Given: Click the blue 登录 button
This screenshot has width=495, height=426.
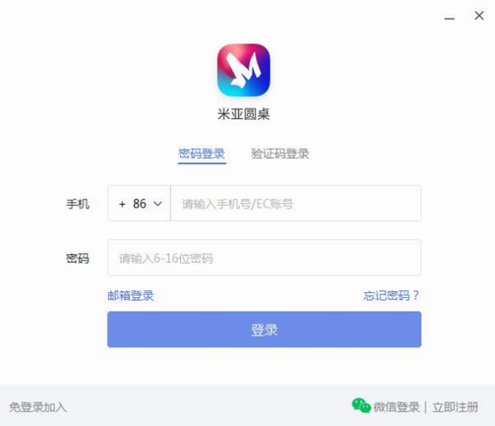Looking at the screenshot, I should (265, 330).
